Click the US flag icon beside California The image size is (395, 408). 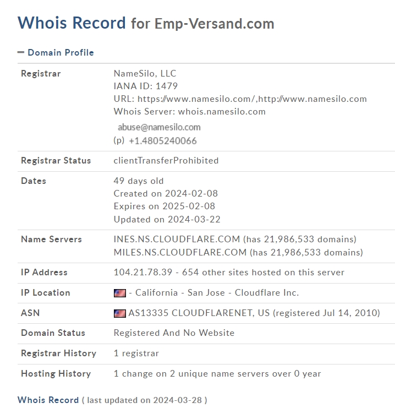(120, 293)
